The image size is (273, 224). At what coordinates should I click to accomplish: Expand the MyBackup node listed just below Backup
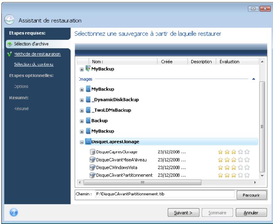point(82,132)
